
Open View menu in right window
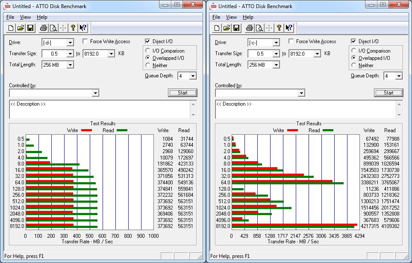coord(231,17)
